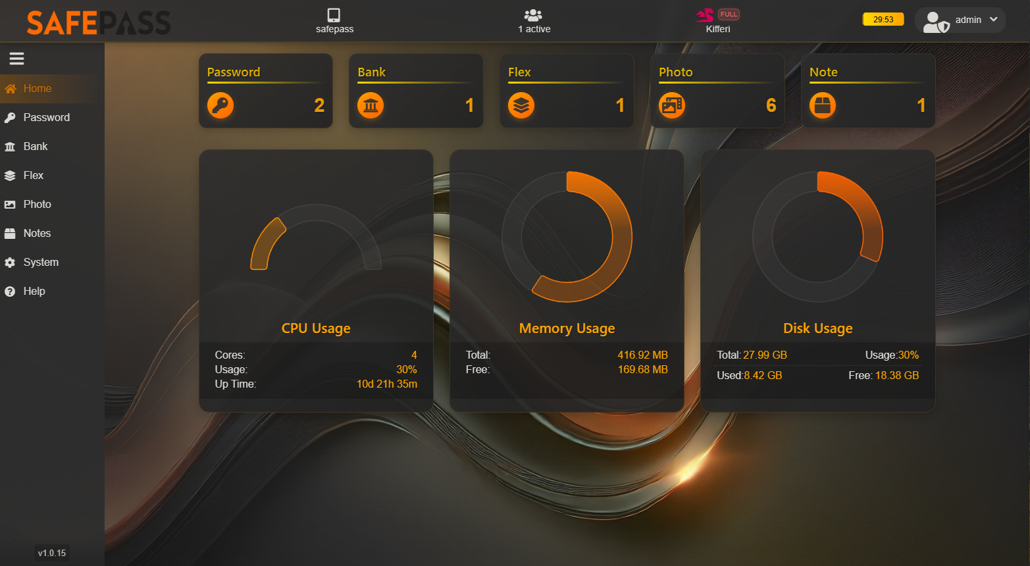Select Flex in the sidebar
Image resolution: width=1030 pixels, height=566 pixels.
(x=34, y=176)
